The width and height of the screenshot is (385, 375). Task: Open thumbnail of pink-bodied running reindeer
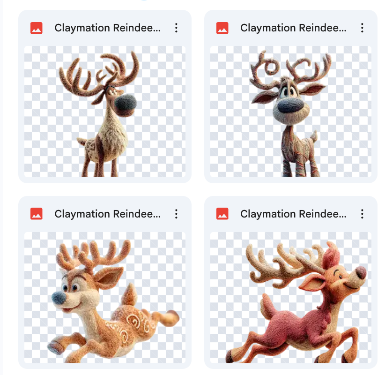coord(291,297)
